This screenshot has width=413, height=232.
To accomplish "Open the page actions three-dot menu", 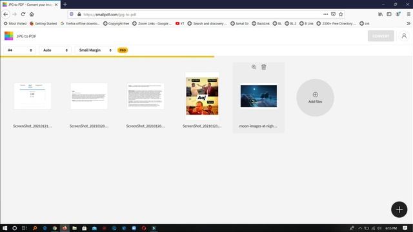I will (325, 14).
